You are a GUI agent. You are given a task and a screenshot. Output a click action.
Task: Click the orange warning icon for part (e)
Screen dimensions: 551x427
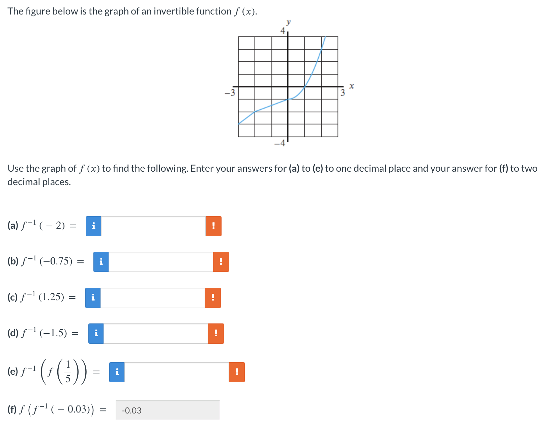click(x=237, y=372)
